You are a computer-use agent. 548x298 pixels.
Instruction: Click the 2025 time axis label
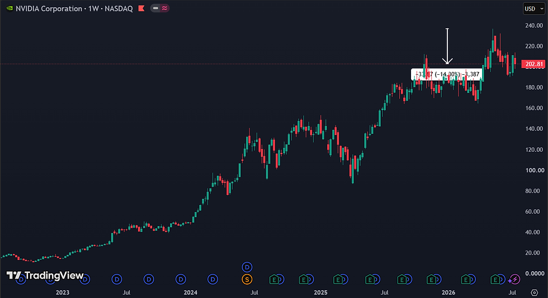(320, 292)
